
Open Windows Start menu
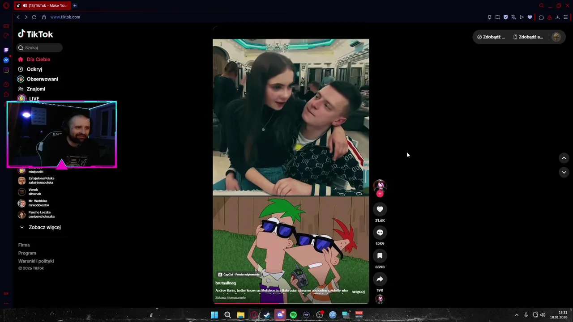point(214,315)
